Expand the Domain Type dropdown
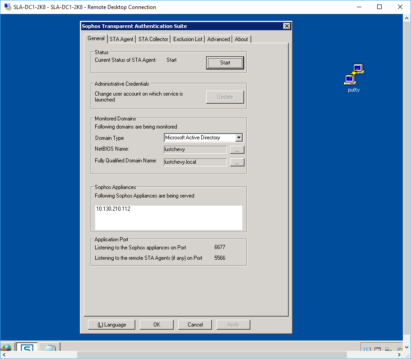Screen dimensions: 411x359 [x=239, y=138]
